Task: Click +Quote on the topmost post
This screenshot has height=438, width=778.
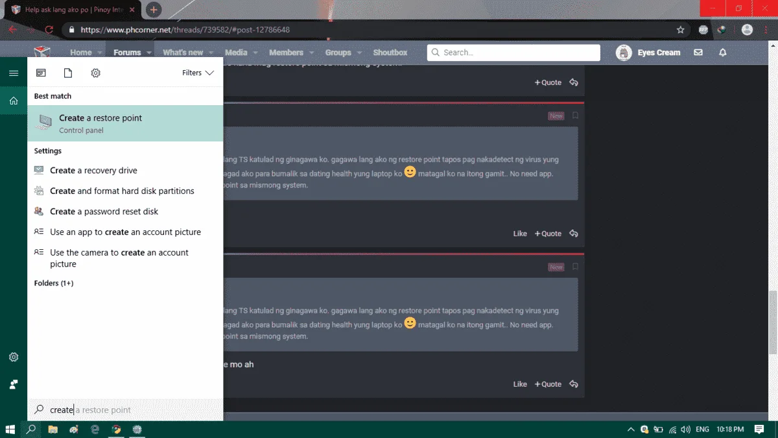Action: (x=548, y=82)
